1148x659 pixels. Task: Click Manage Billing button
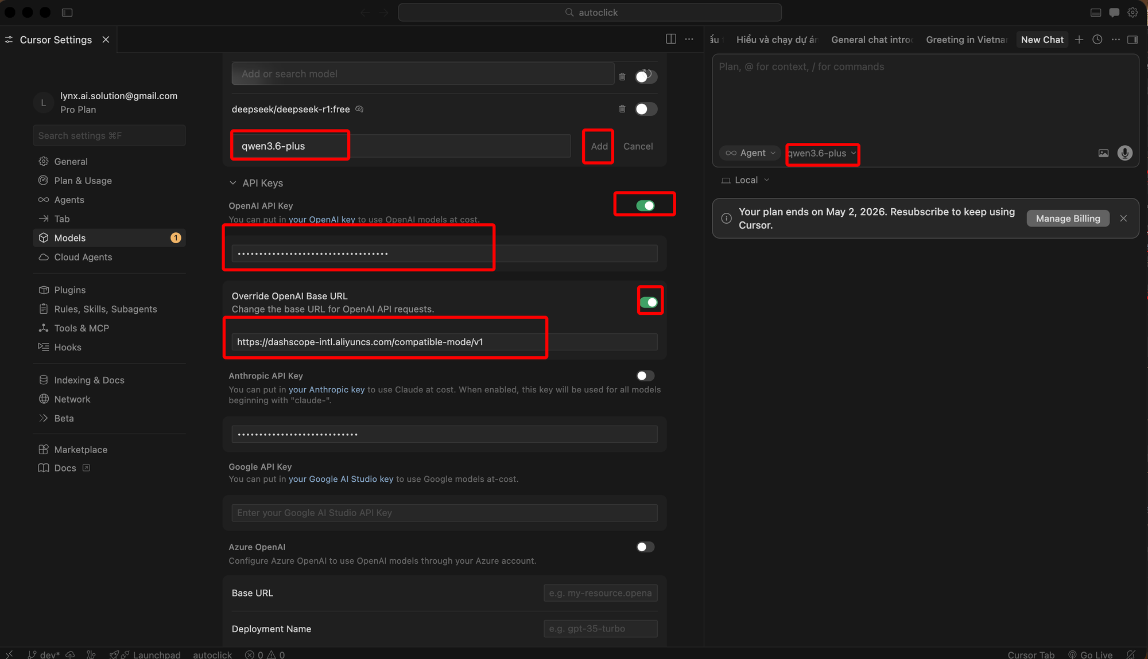(x=1068, y=219)
